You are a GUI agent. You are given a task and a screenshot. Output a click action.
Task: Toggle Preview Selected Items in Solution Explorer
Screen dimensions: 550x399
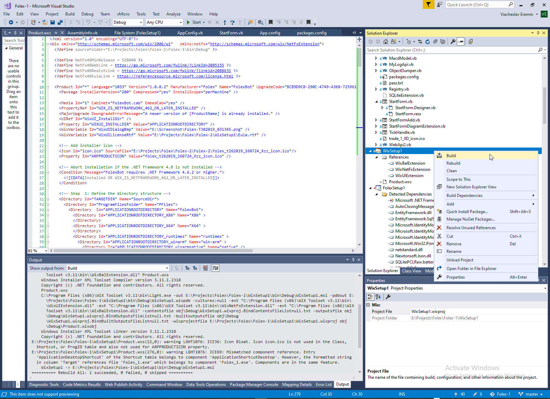(461, 42)
